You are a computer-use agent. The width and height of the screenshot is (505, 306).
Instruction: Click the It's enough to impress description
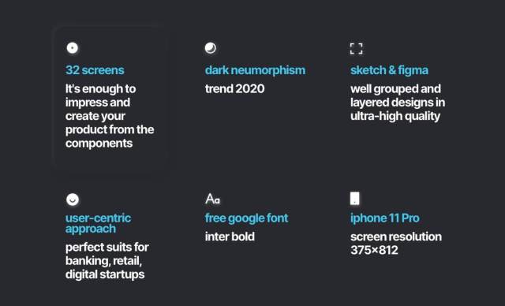[110, 116]
